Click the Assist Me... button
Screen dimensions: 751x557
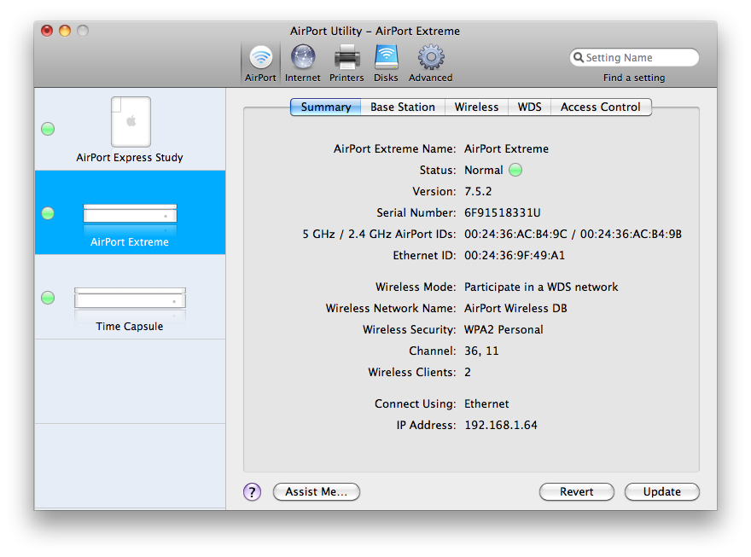click(316, 491)
